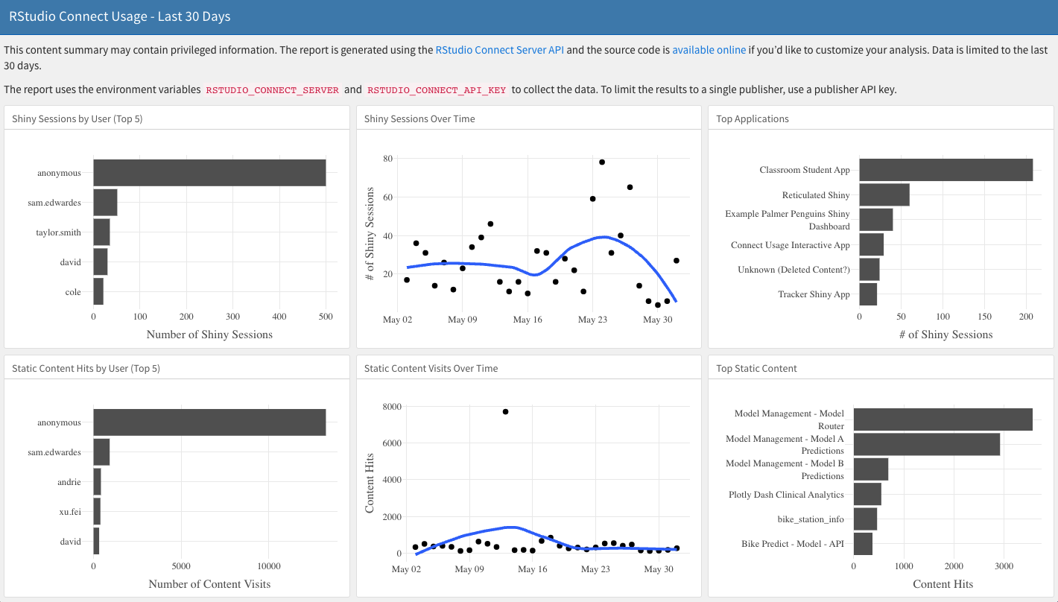Click the RSTUDIO_CONNECT_SERVER code label
The height and width of the screenshot is (602, 1058).
[272, 90]
